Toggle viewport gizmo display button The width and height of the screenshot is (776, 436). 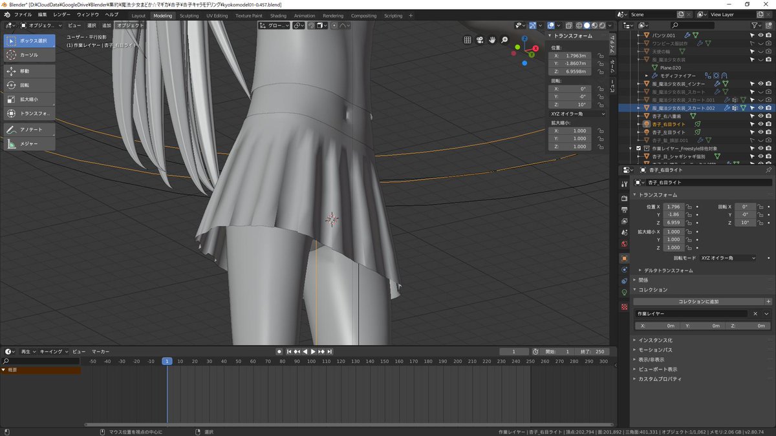coord(532,25)
